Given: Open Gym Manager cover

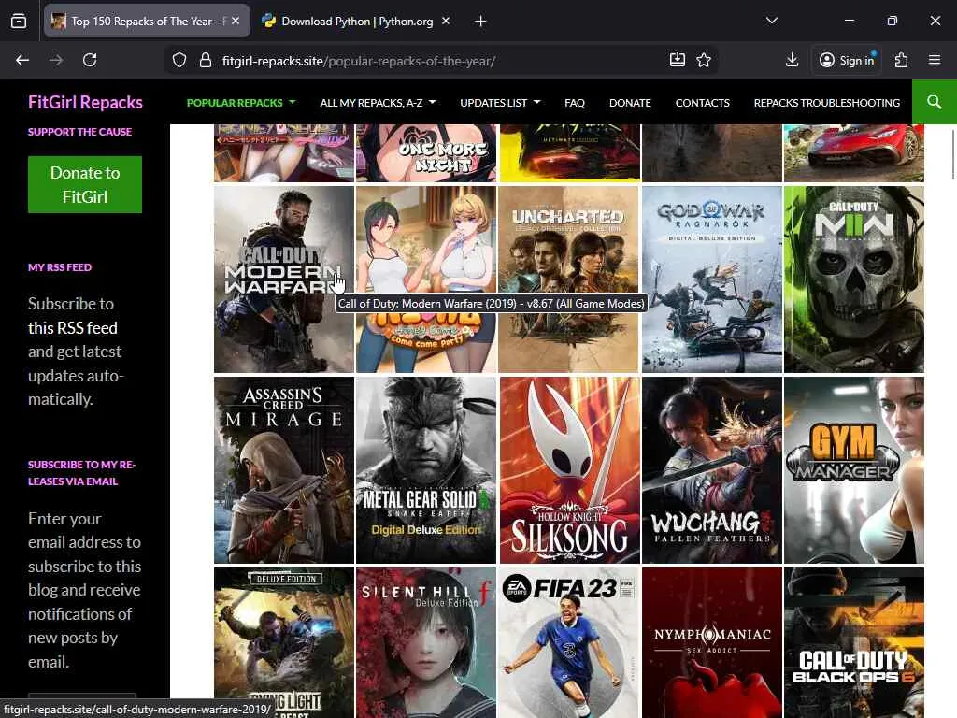Looking at the screenshot, I should 854,470.
